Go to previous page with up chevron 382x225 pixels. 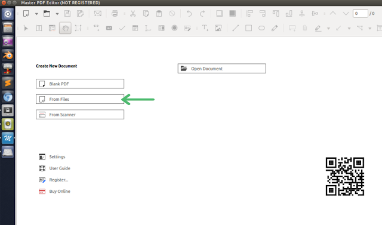coord(333,13)
